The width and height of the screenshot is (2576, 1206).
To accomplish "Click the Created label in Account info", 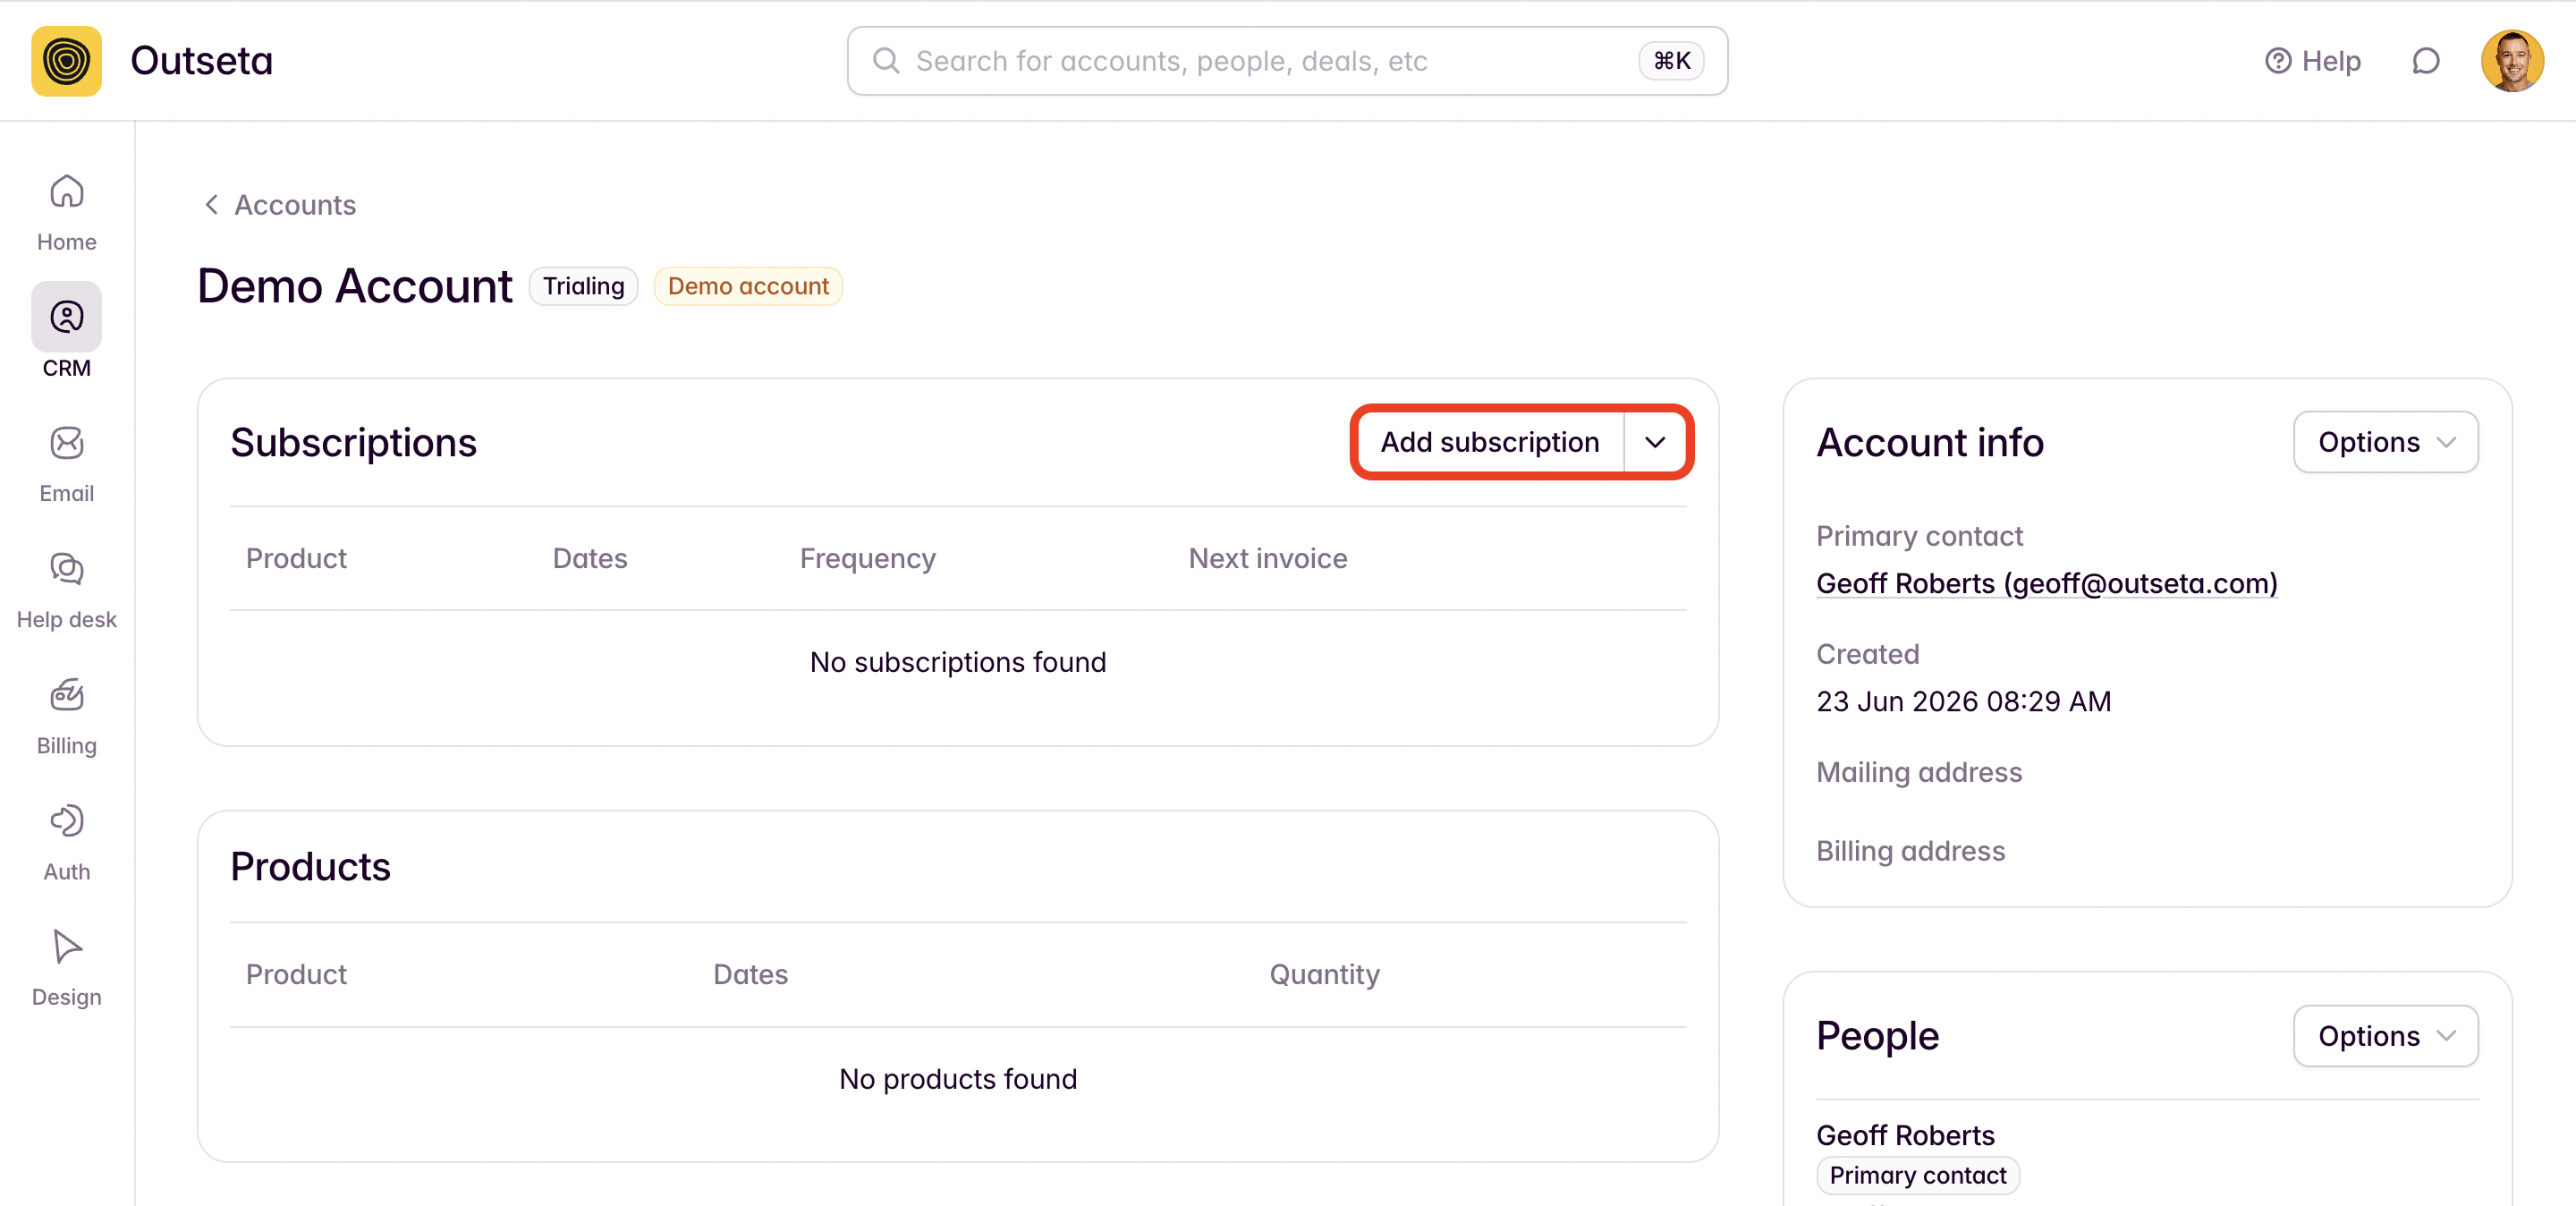I will (x=1868, y=654).
